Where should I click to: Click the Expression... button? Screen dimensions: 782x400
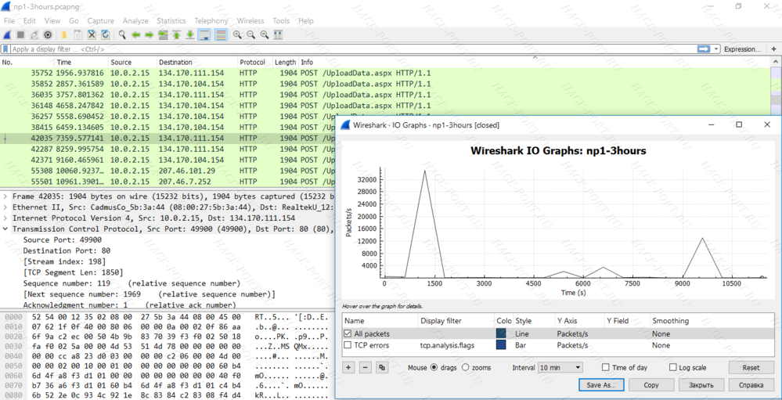(x=742, y=49)
